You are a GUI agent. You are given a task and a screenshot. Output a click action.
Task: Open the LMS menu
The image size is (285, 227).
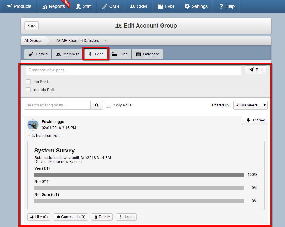point(166,6)
